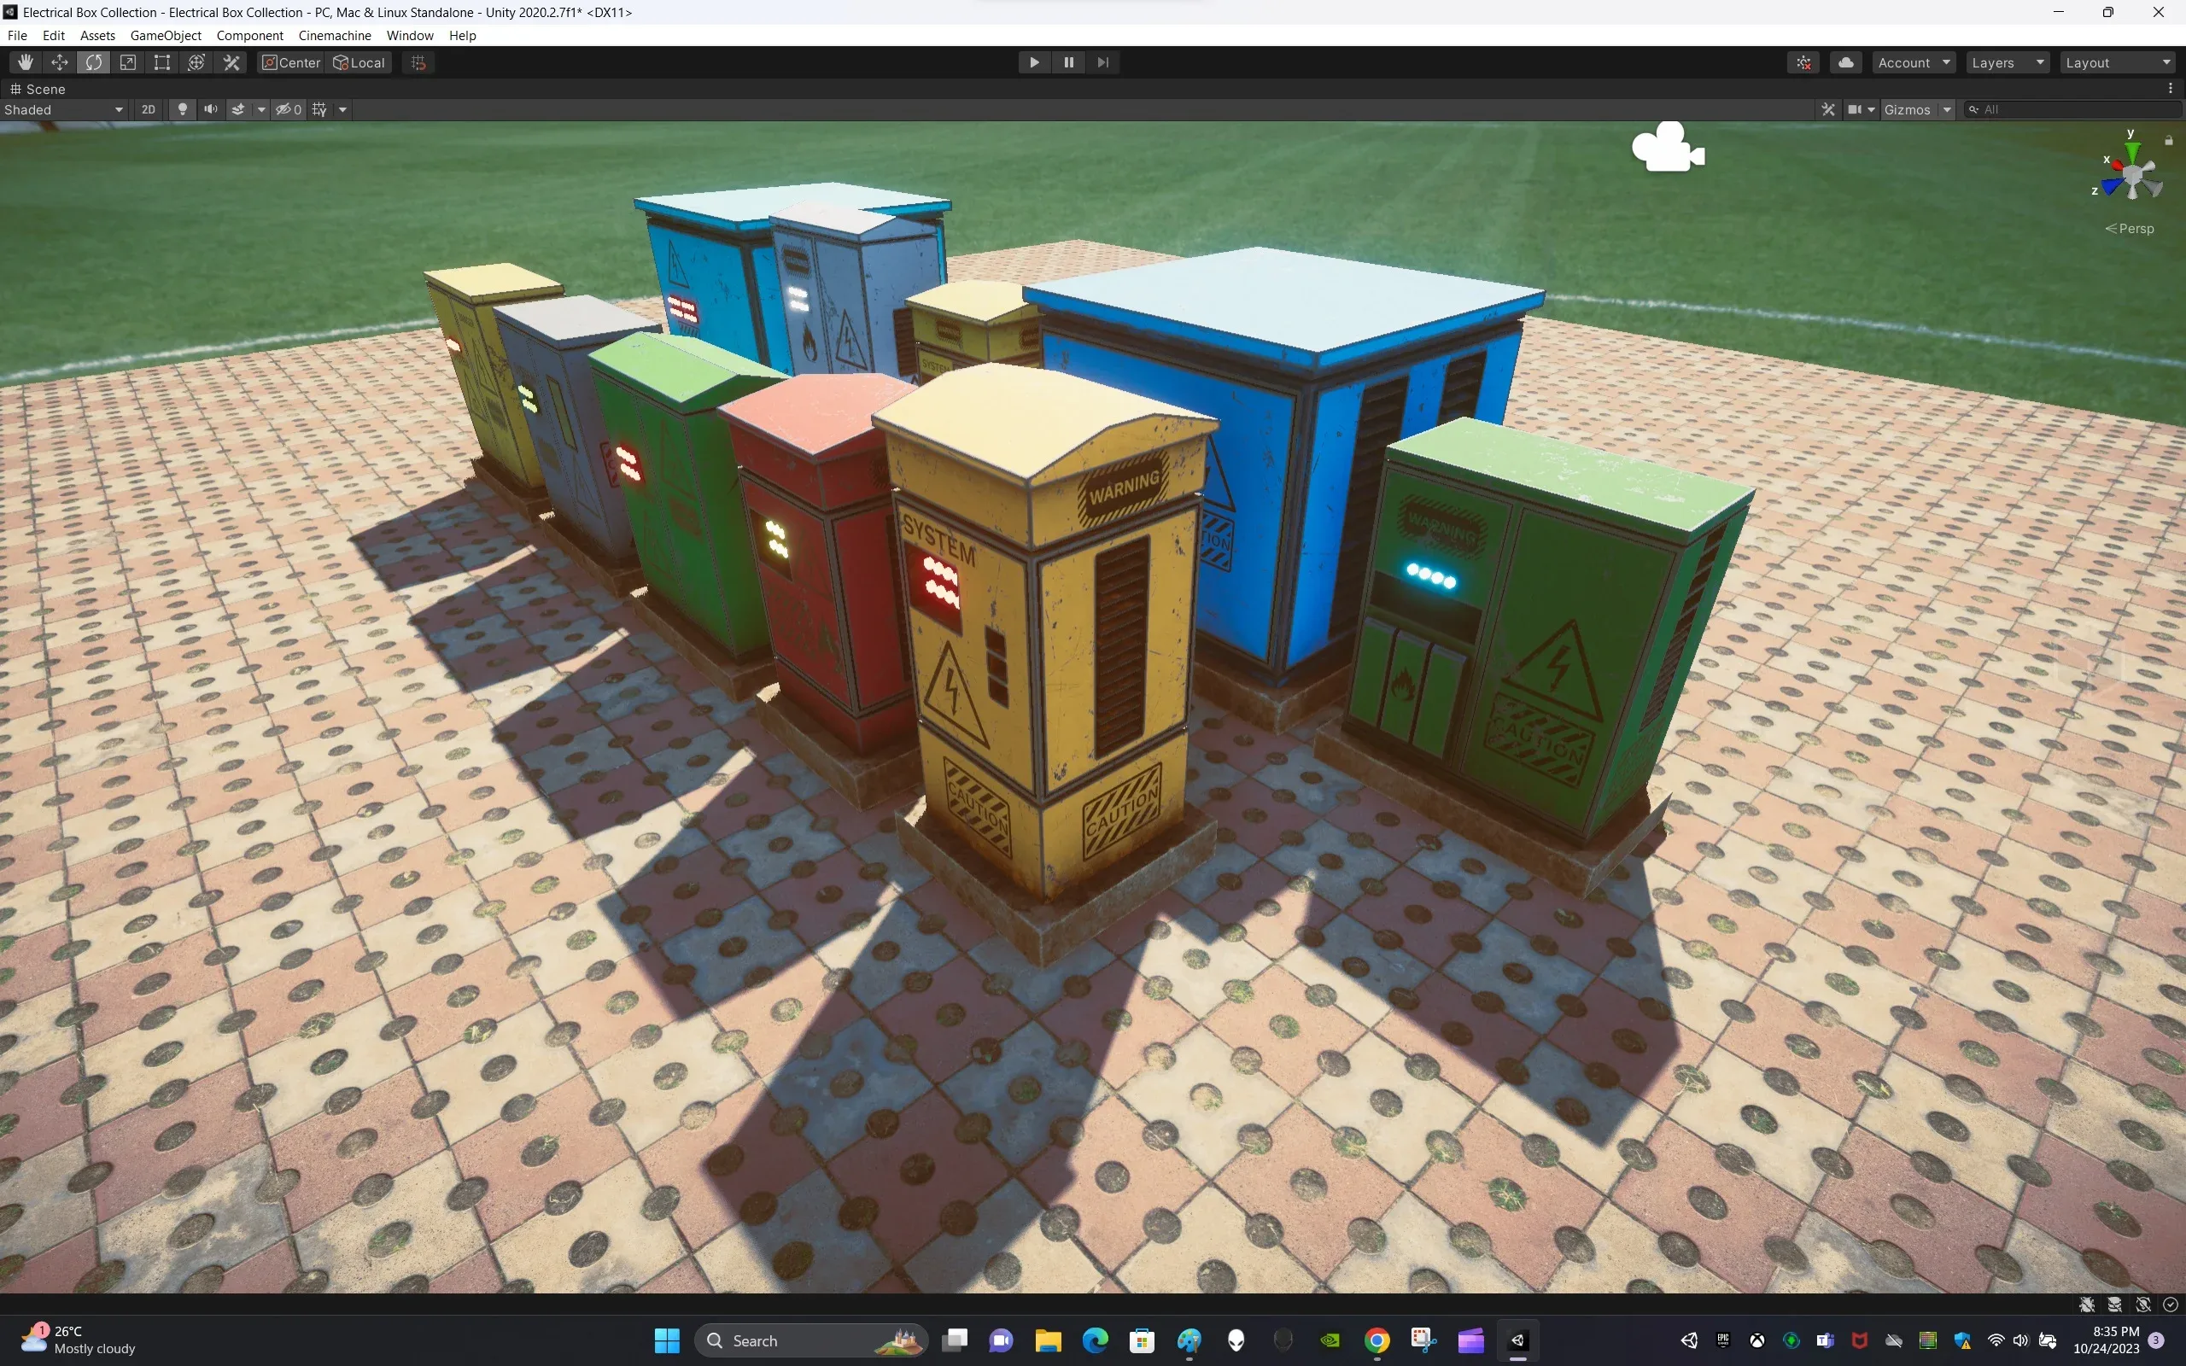The image size is (2186, 1366).
Task: Toggle the Local handle rotation
Action: point(359,62)
